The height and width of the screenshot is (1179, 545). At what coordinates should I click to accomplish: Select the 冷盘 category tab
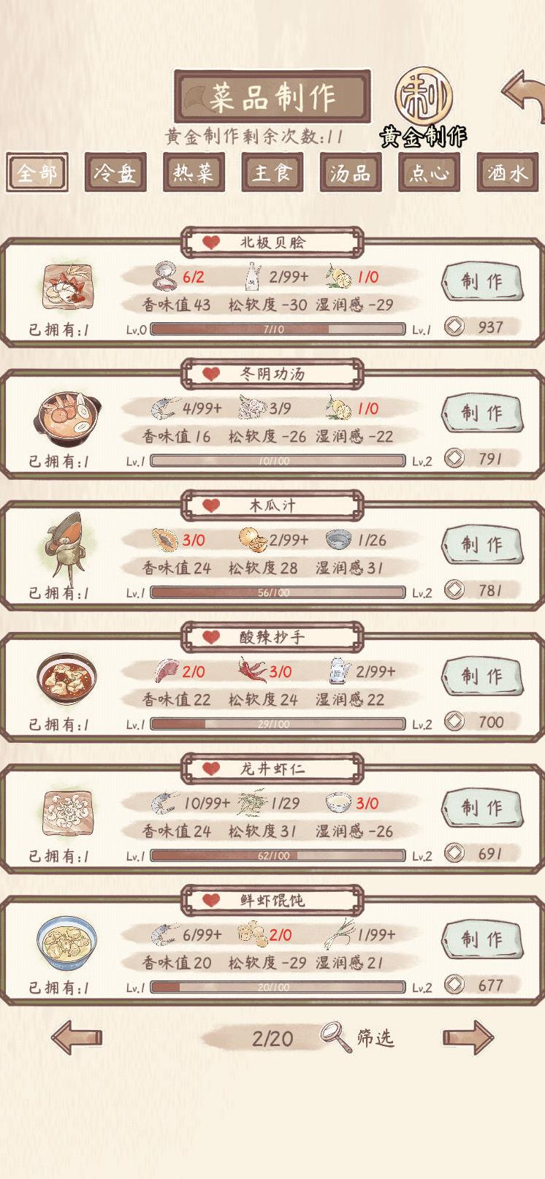point(115,172)
